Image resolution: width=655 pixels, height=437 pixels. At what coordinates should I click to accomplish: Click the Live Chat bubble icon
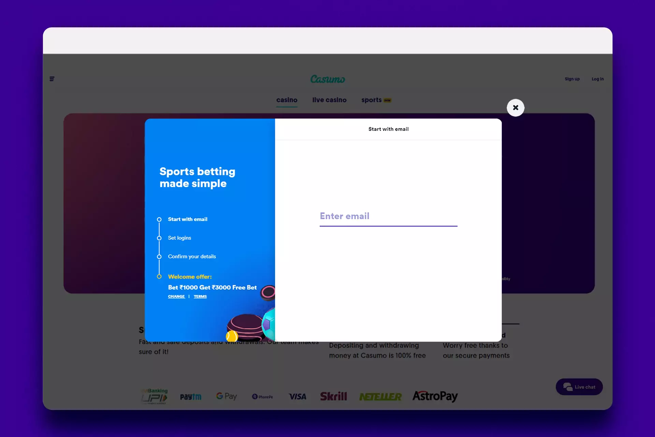pyautogui.click(x=567, y=387)
